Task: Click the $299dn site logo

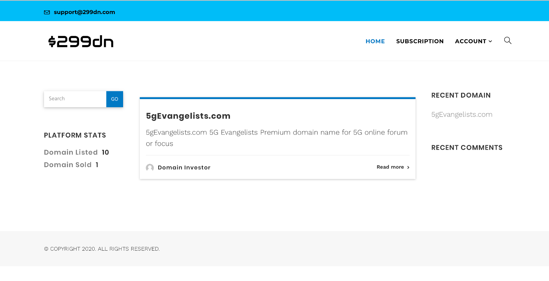Action: tap(81, 41)
